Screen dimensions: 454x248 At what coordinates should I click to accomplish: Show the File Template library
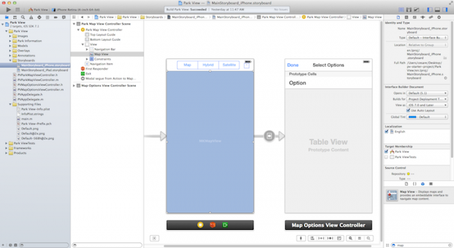(406, 184)
